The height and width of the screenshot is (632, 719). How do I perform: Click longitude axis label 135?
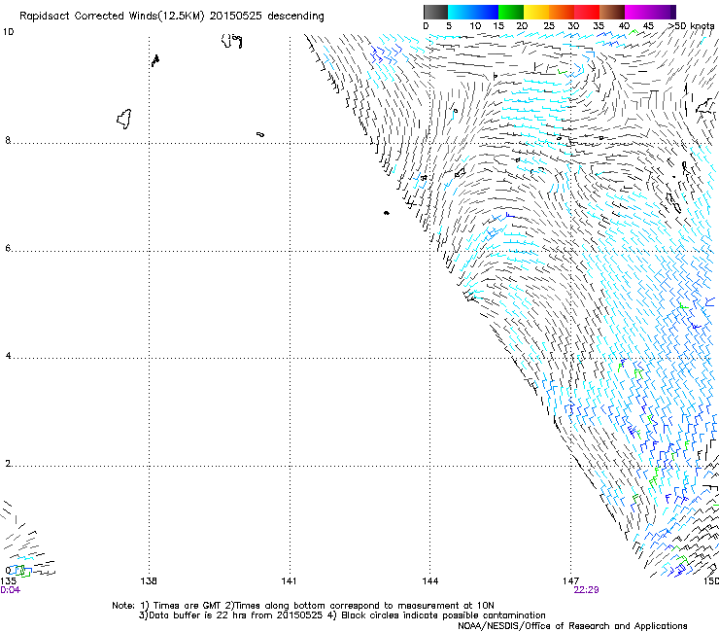[8, 581]
